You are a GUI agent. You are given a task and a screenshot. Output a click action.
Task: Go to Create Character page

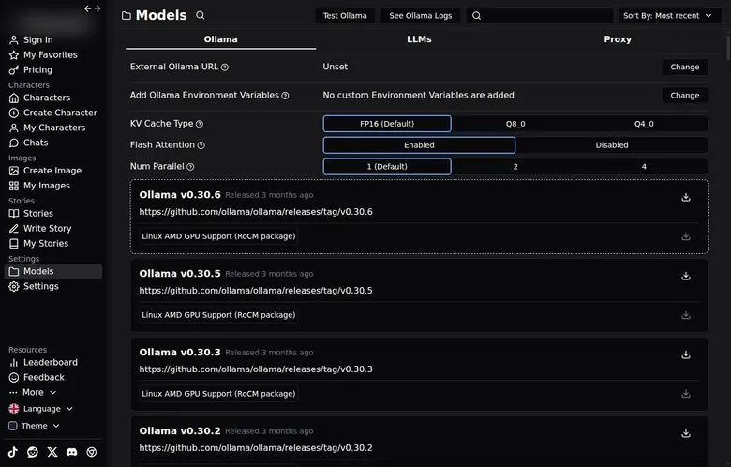click(x=53, y=113)
